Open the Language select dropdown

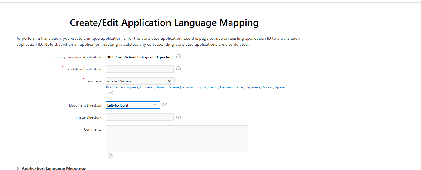(x=140, y=81)
